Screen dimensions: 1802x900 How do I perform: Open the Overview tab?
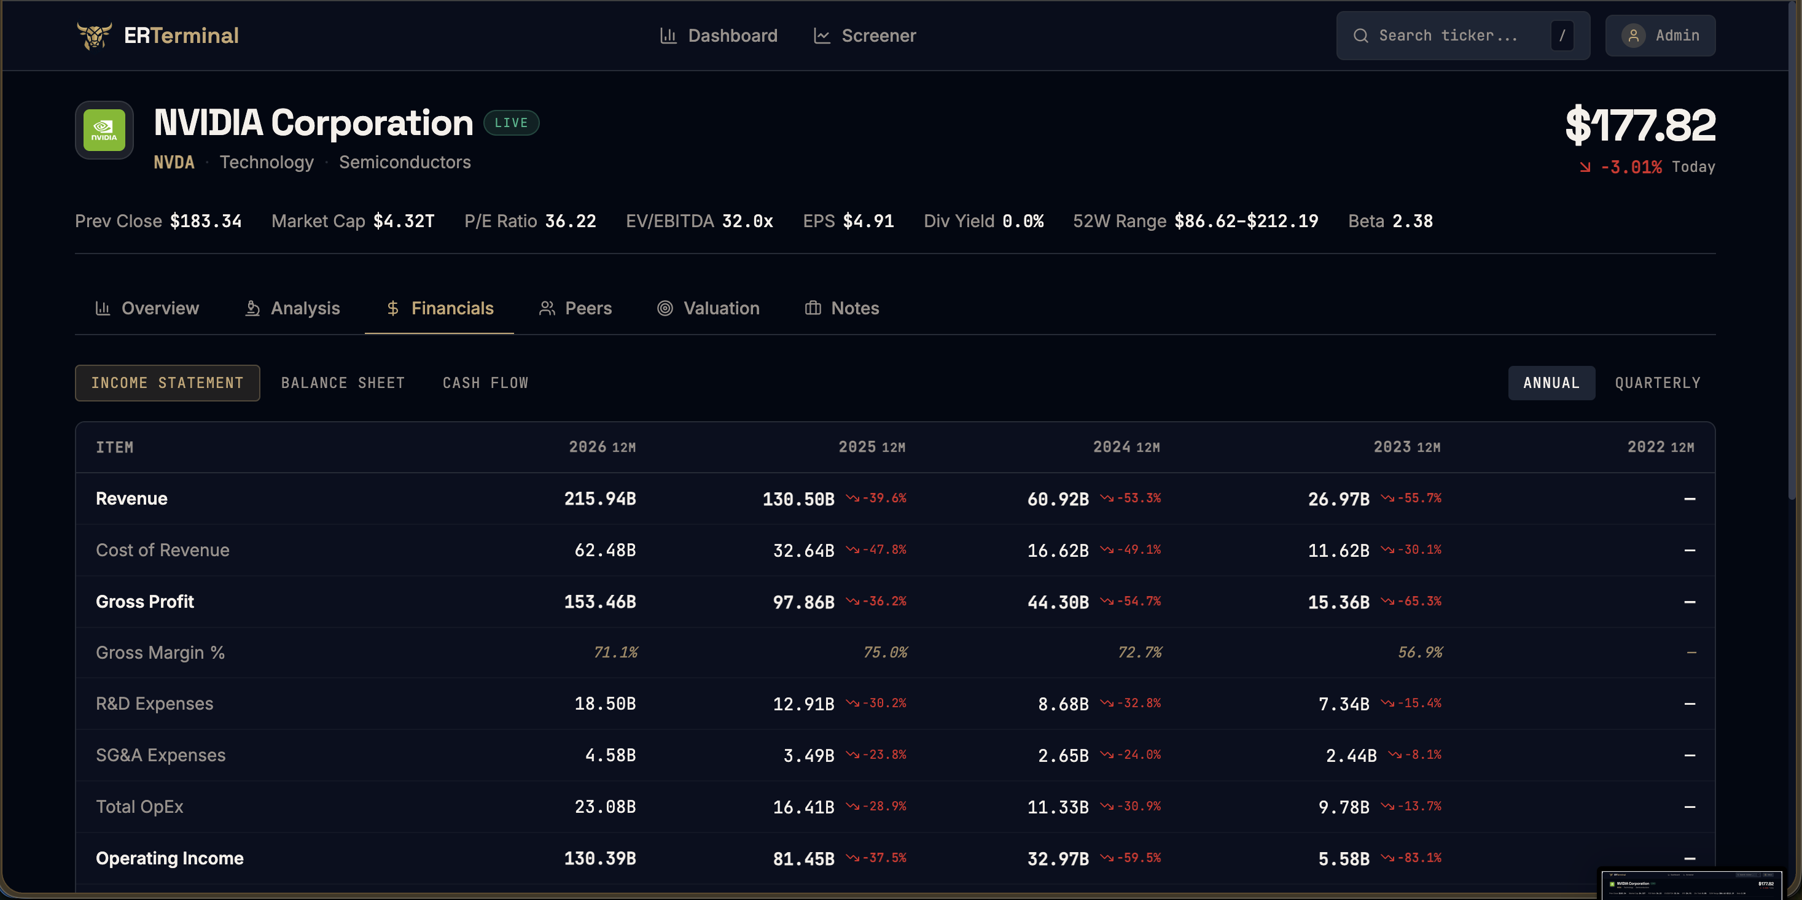point(147,308)
